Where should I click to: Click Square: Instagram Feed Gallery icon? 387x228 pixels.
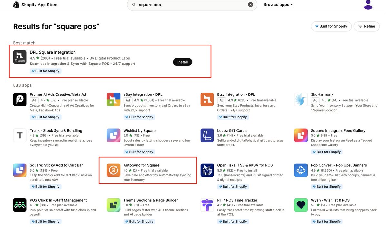(x=301, y=135)
